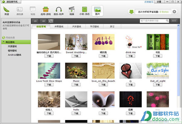Refresh the wallpaper page
The height and width of the screenshot is (124, 182).
click(x=51, y=21)
